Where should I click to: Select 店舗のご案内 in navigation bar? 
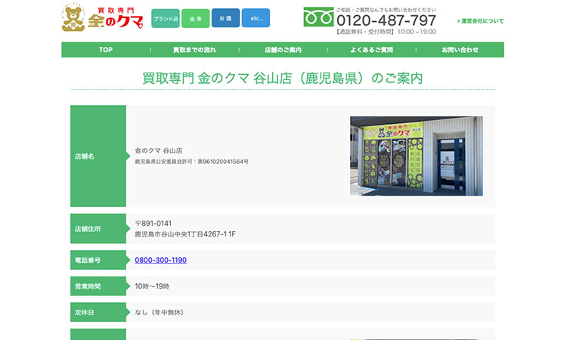click(x=283, y=50)
